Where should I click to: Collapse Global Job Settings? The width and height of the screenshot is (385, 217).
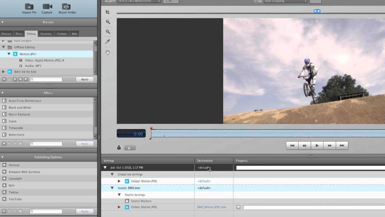tap(112, 174)
